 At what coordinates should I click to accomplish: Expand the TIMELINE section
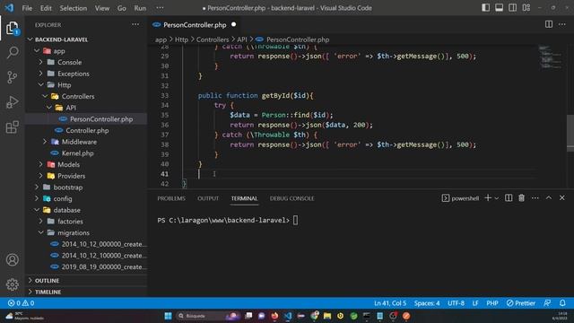point(86,292)
